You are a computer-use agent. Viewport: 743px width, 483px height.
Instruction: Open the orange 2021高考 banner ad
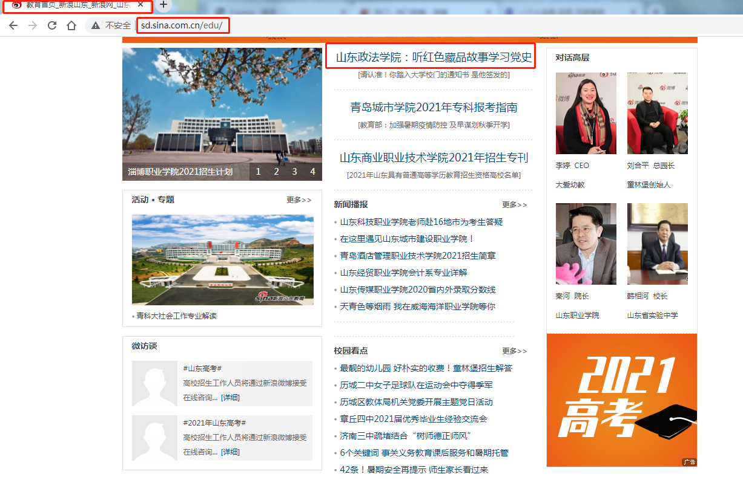(x=622, y=400)
